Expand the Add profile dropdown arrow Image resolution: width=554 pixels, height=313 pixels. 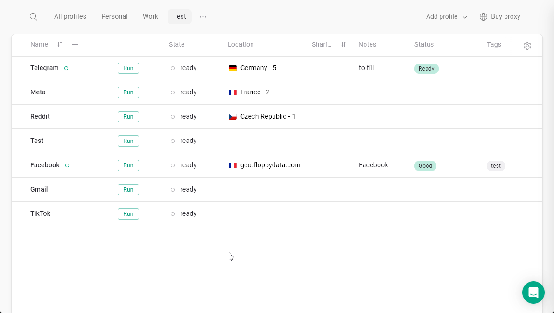coord(465,17)
